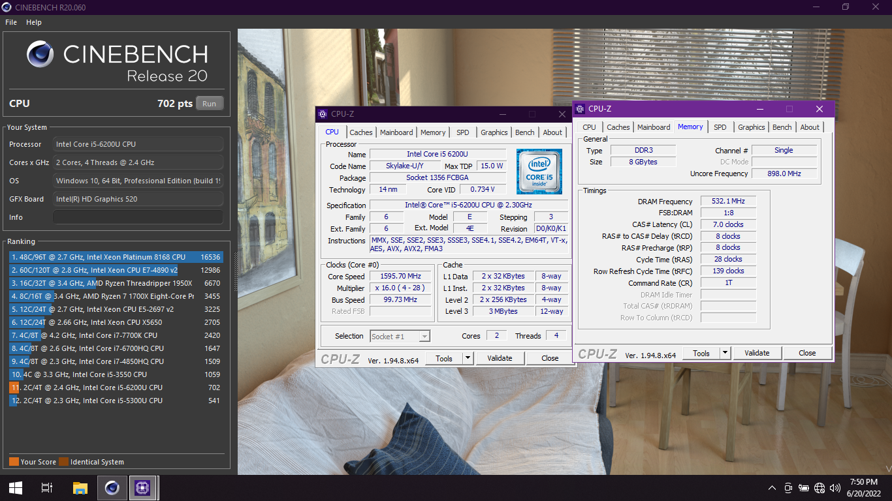Image resolution: width=892 pixels, height=501 pixels.
Task: Click Tools button in left CPU-Z window
Action: click(444, 358)
